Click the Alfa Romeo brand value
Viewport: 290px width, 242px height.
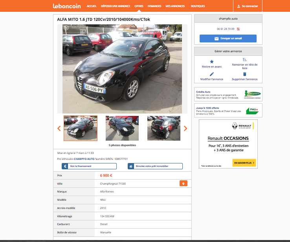(107, 192)
